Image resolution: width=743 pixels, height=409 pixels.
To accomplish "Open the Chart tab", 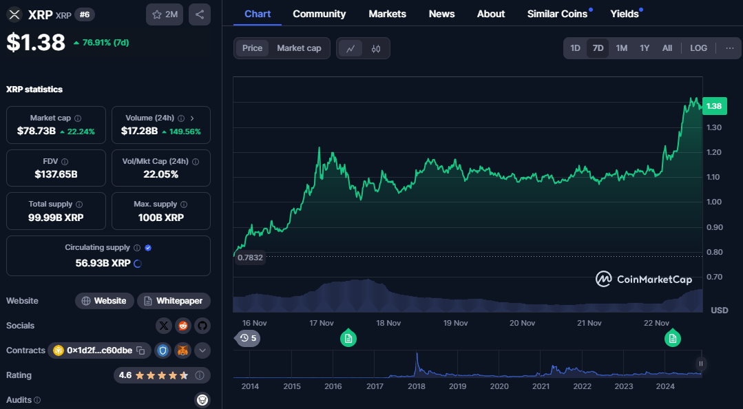I will 258,14.
